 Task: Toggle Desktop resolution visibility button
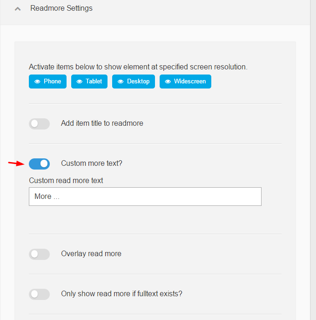coord(134,82)
